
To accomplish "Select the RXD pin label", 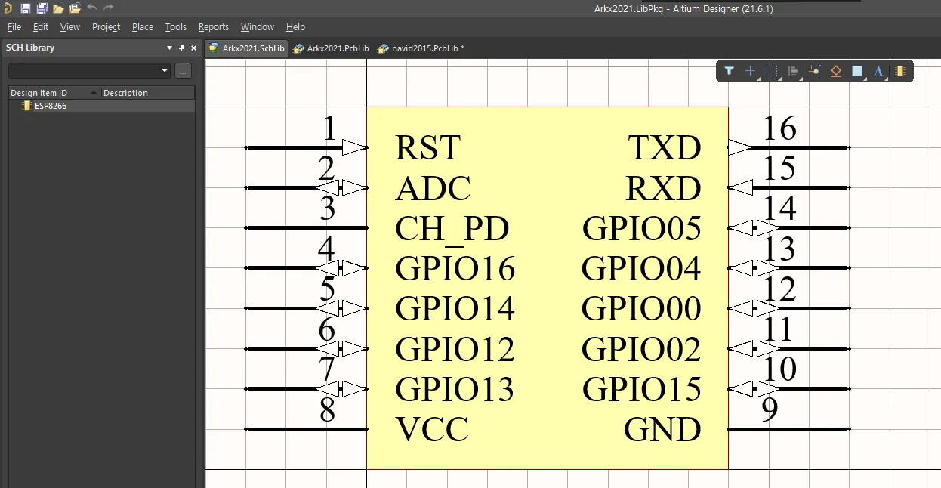I will pos(664,188).
